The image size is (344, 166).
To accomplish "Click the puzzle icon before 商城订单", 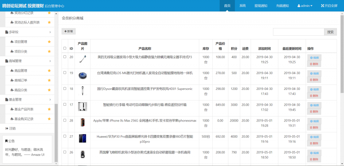I will pyautogui.click(x=12, y=80).
